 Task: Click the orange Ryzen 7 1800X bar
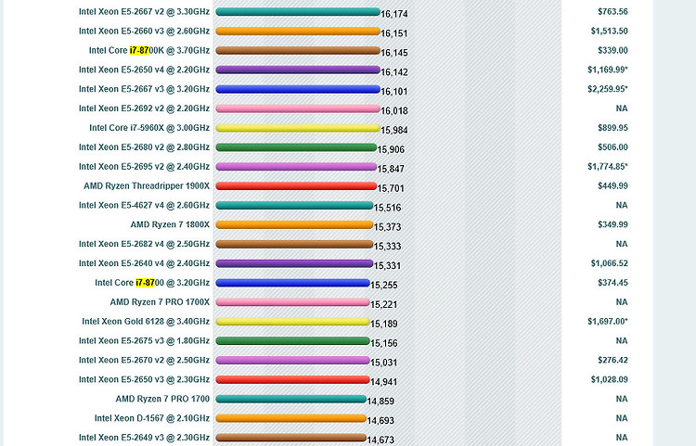(294, 224)
